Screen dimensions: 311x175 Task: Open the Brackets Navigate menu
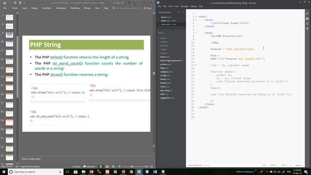[185, 6]
